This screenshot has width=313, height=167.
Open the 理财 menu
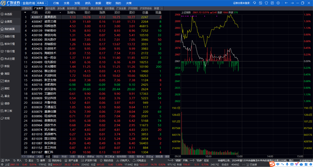109,3
